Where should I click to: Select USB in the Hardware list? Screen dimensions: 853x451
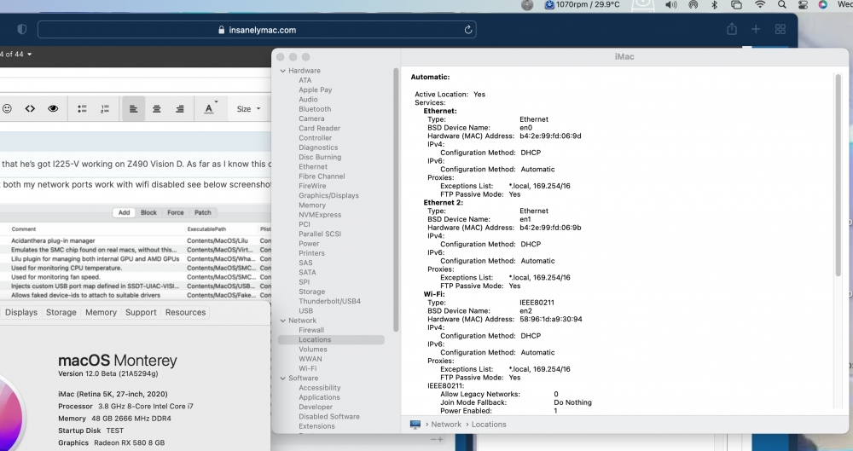(305, 310)
